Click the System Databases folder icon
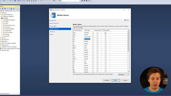171x96 pixels. [2, 14]
